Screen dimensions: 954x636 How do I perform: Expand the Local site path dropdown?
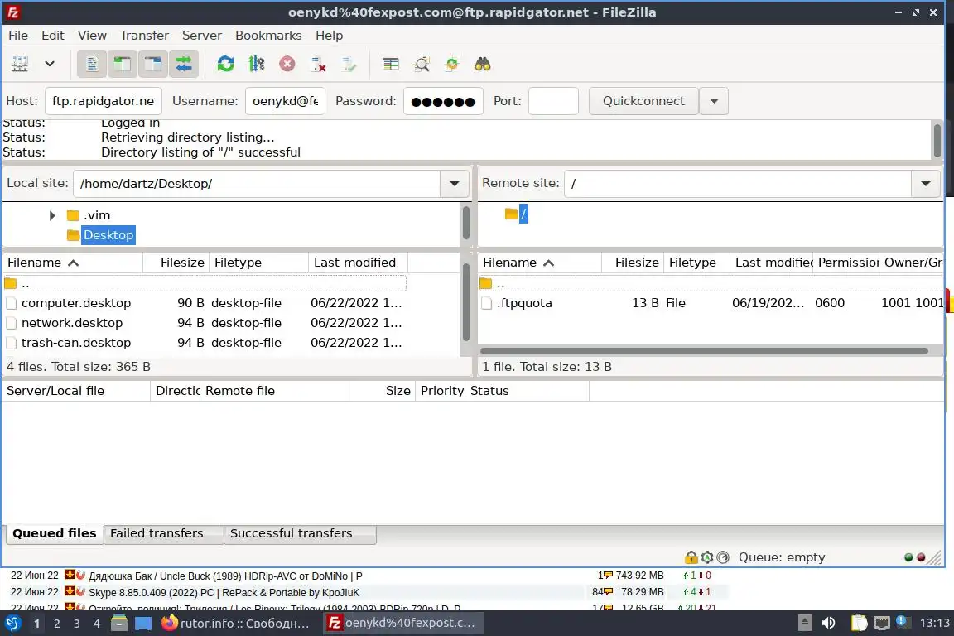pyautogui.click(x=455, y=184)
